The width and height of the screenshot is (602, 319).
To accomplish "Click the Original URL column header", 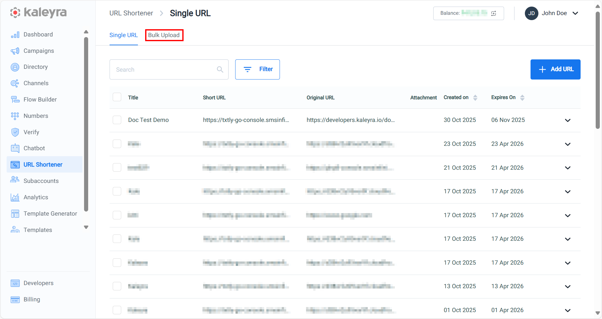I will [321, 98].
